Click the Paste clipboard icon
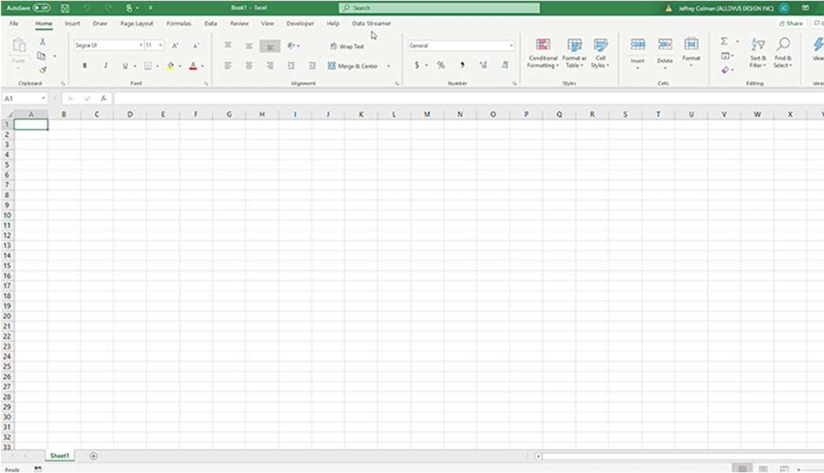Screen dimensions: 824x473 pos(19,46)
